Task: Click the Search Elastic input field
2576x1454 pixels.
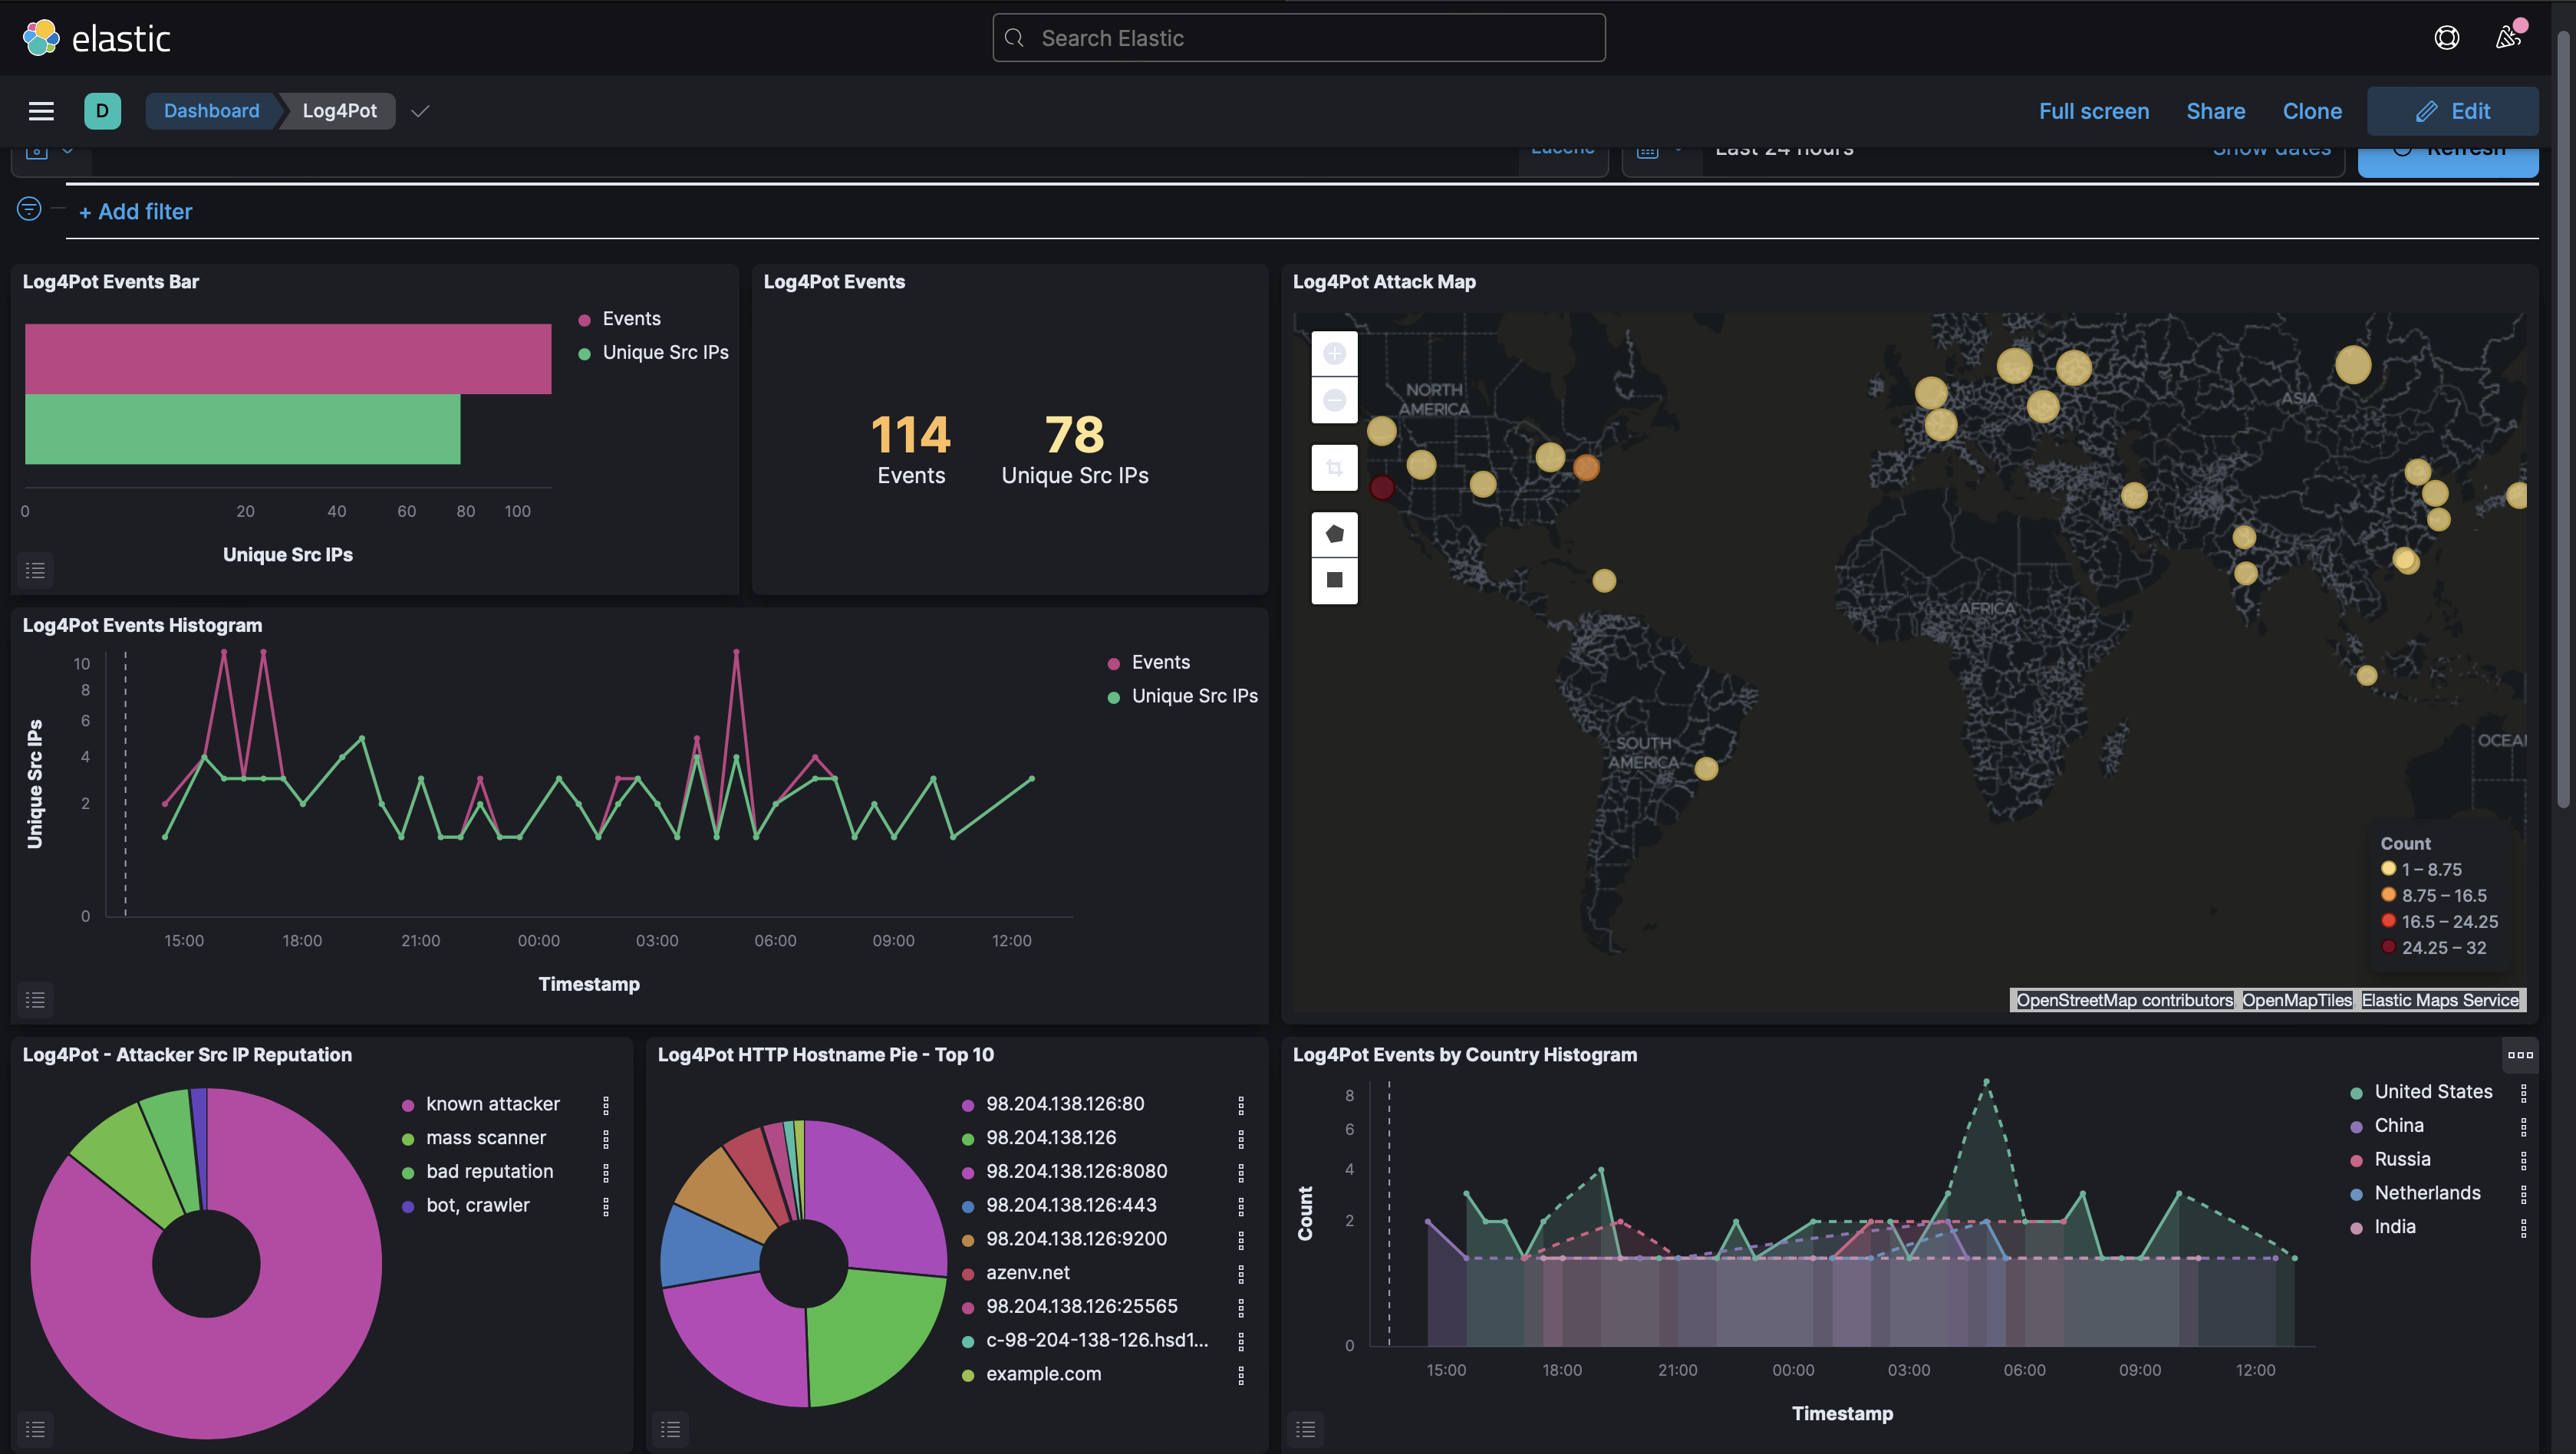Action: click(x=1298, y=38)
